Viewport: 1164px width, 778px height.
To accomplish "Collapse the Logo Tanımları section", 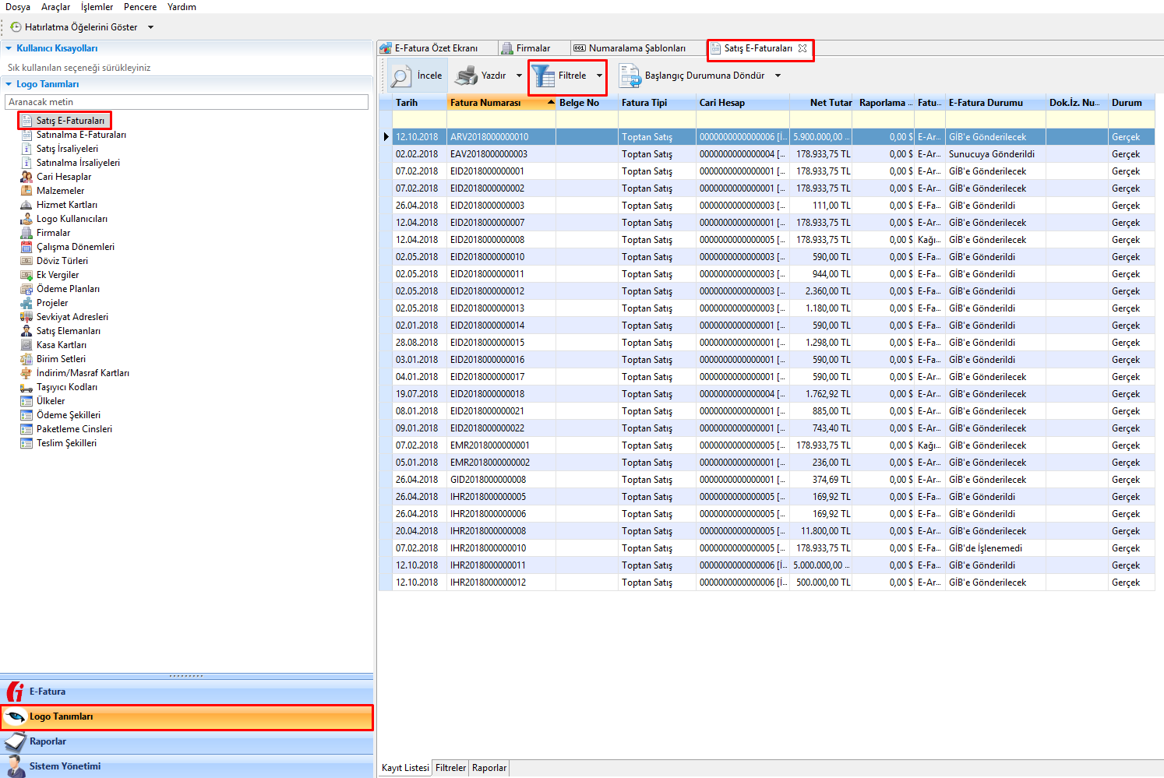I will pos(9,84).
